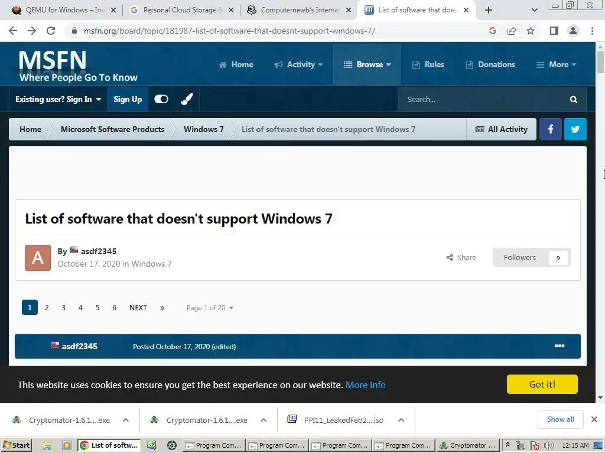Click the Sign Up button
Viewport: 605px width, 453px height.
[x=128, y=99]
